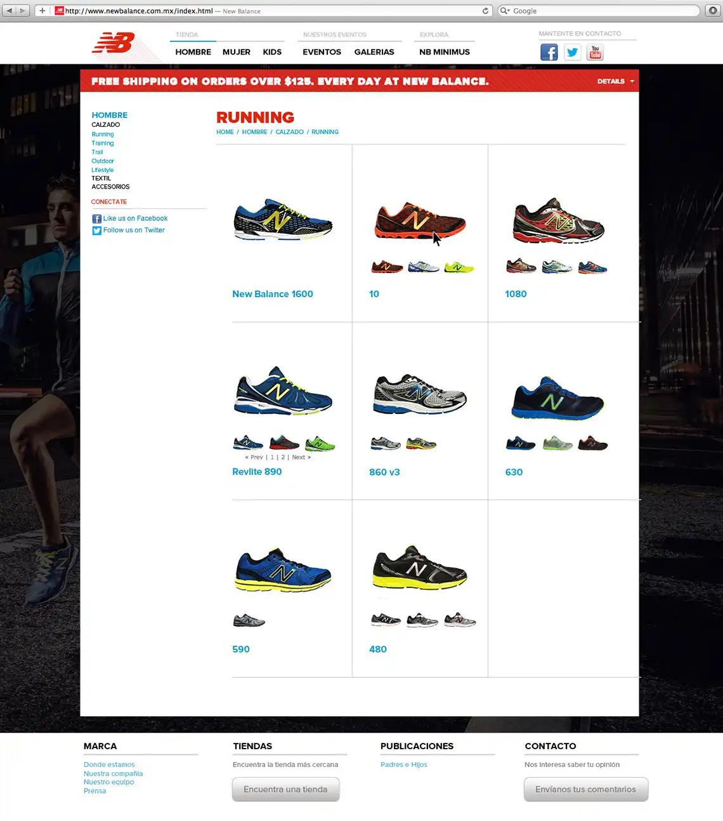The height and width of the screenshot is (821, 723).
Task: Click the browser forward arrow button
Action: pos(23,11)
